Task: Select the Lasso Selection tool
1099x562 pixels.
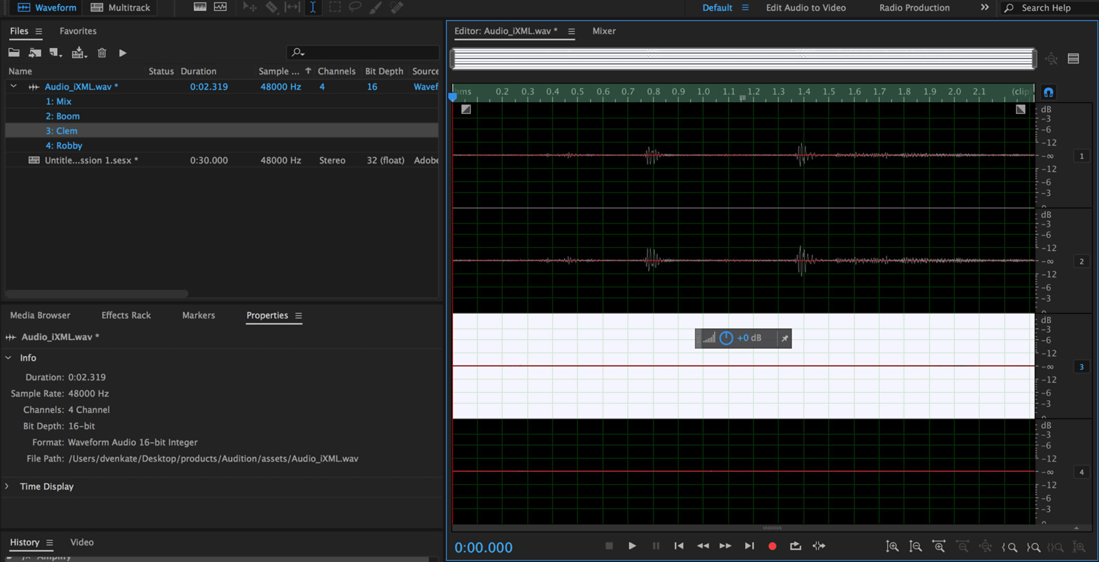Action: click(355, 7)
